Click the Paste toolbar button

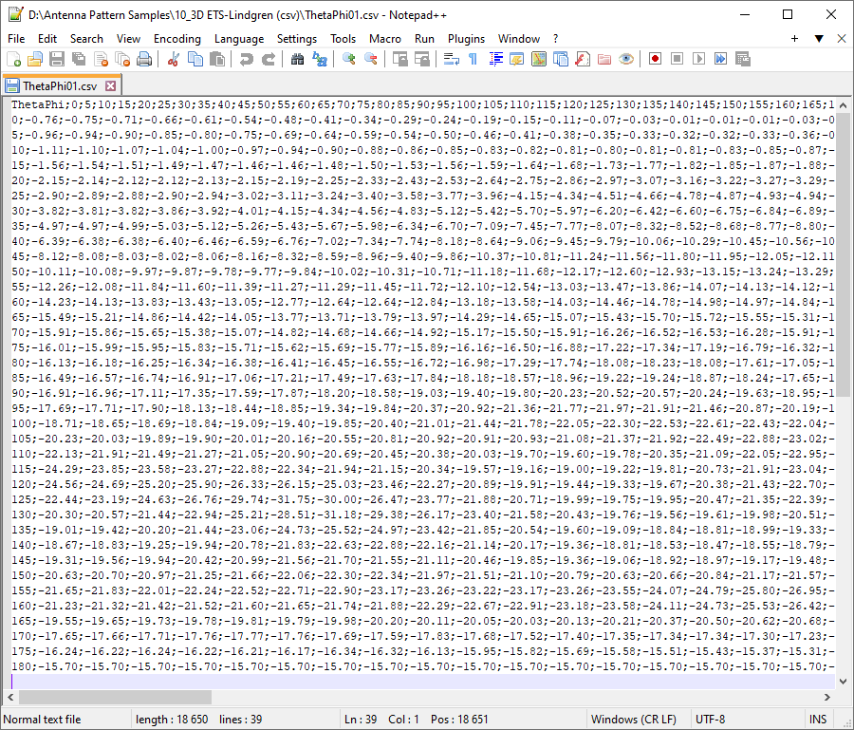click(219, 59)
